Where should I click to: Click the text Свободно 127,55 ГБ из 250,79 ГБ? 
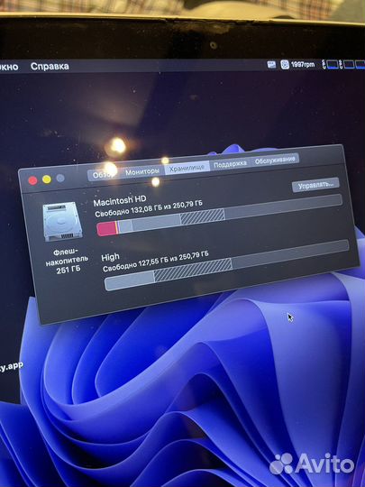coord(155,262)
